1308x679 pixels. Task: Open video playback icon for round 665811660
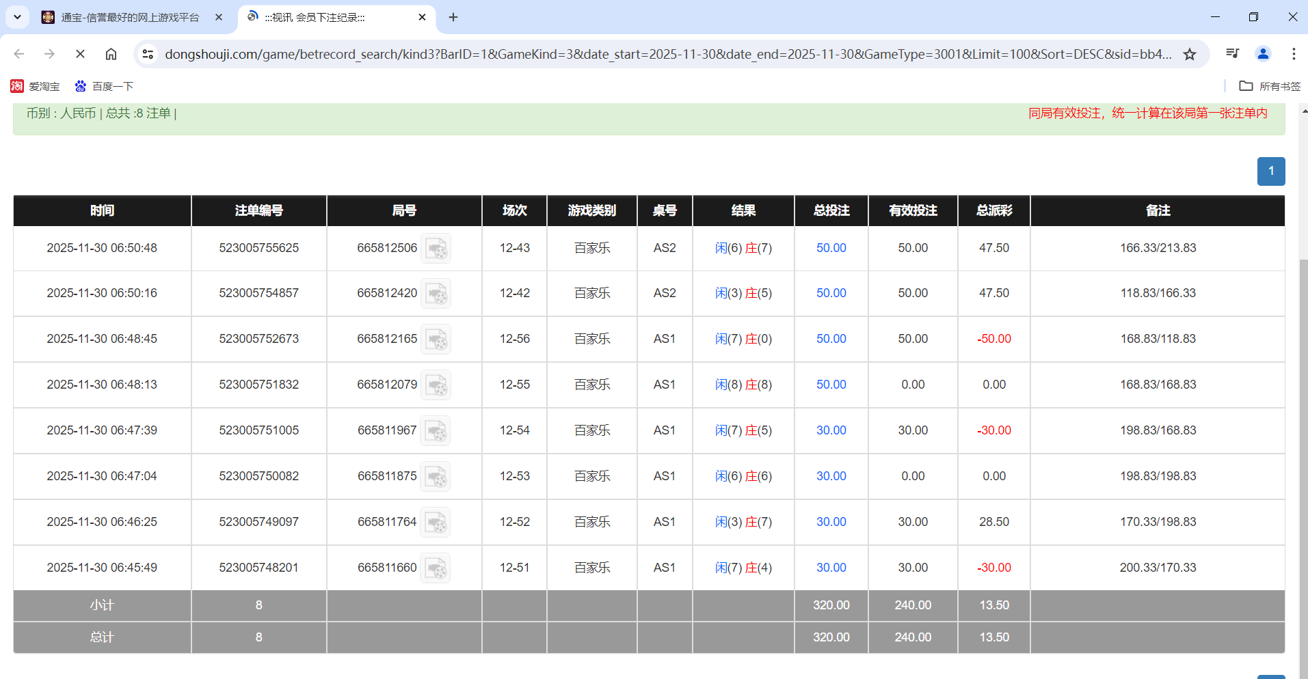click(x=436, y=568)
